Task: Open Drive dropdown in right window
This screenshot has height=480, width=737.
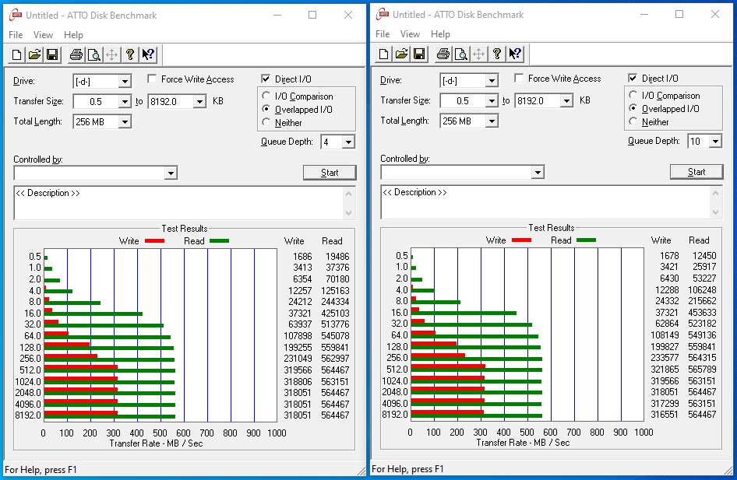Action: pos(492,80)
